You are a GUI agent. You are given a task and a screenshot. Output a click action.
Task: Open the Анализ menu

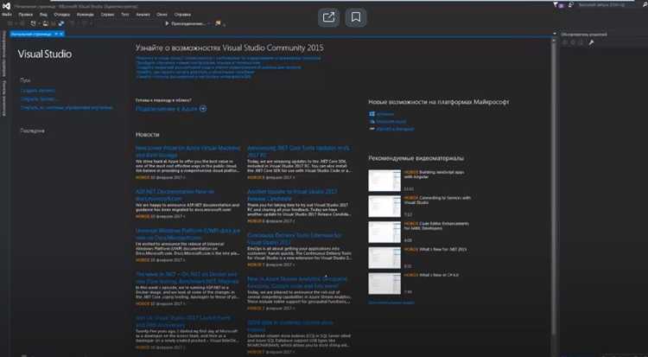143,15
